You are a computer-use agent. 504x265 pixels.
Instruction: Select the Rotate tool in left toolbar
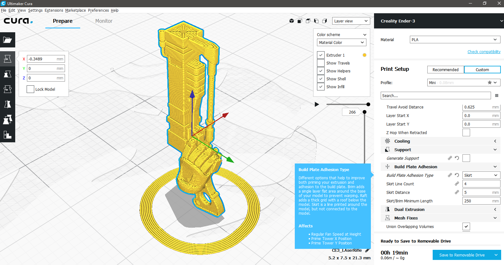[8, 89]
